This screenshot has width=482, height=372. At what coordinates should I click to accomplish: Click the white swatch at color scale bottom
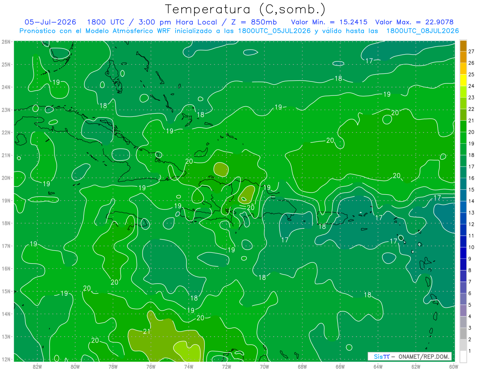pos(463,356)
